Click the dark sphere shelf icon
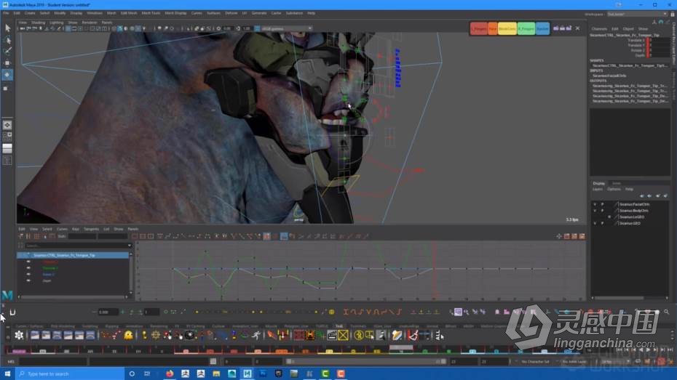The width and height of the screenshot is (677, 380). pos(189,335)
